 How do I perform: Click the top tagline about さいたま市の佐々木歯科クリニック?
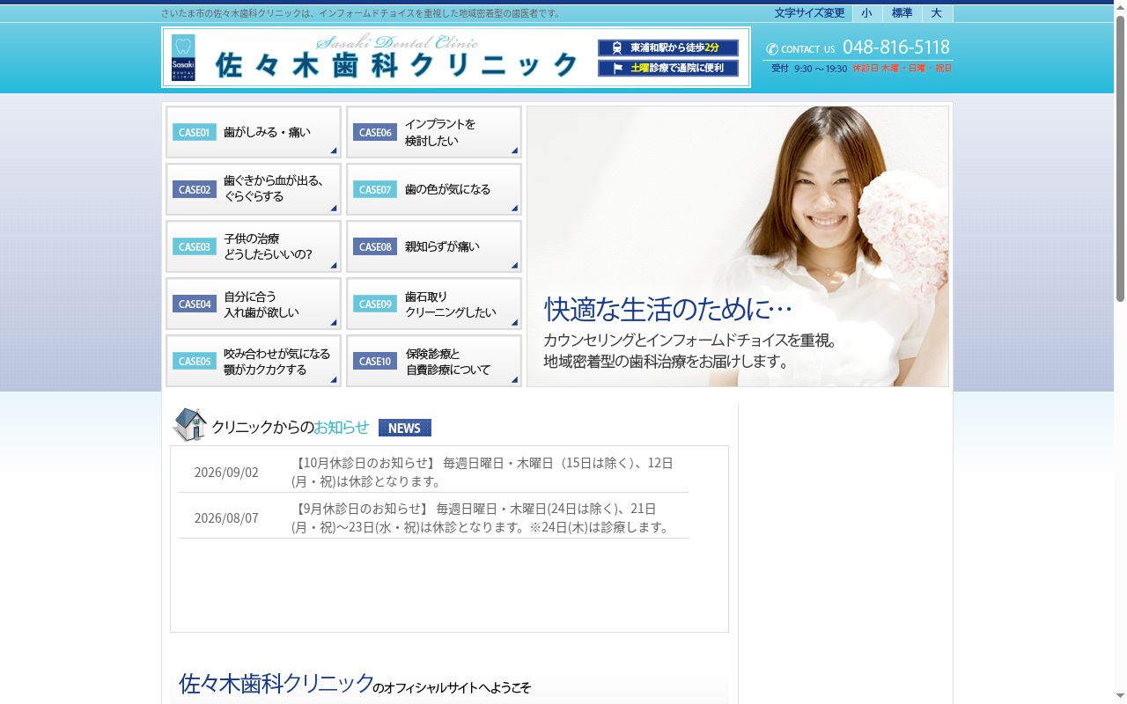pyautogui.click(x=361, y=13)
